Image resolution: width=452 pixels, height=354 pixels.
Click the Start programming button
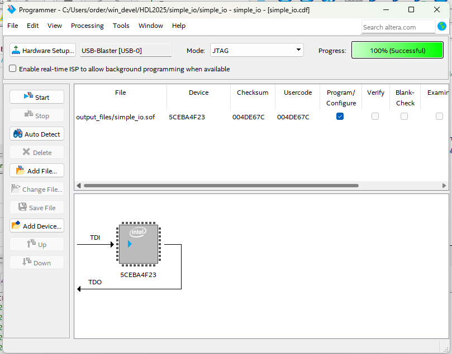(37, 97)
